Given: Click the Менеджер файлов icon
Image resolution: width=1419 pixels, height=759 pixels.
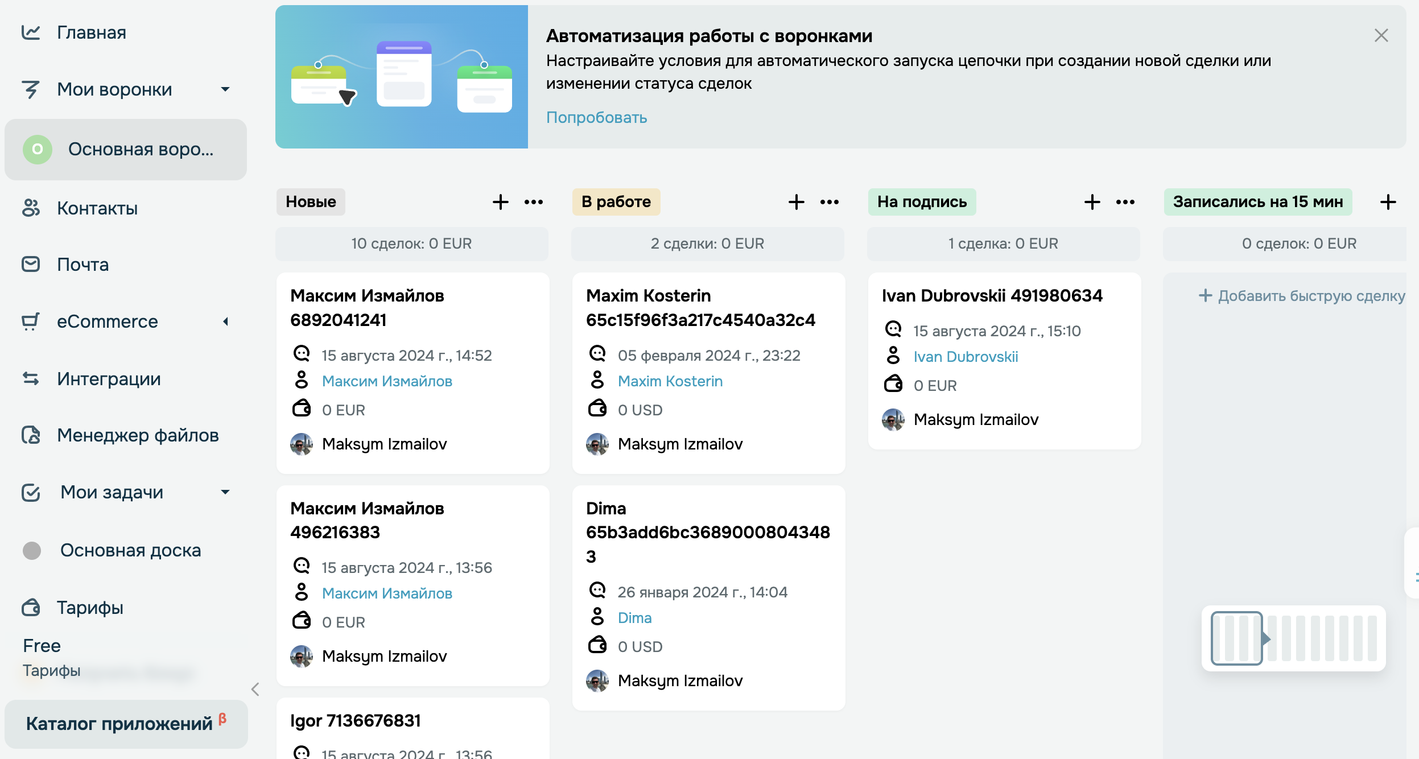Looking at the screenshot, I should [x=31, y=435].
